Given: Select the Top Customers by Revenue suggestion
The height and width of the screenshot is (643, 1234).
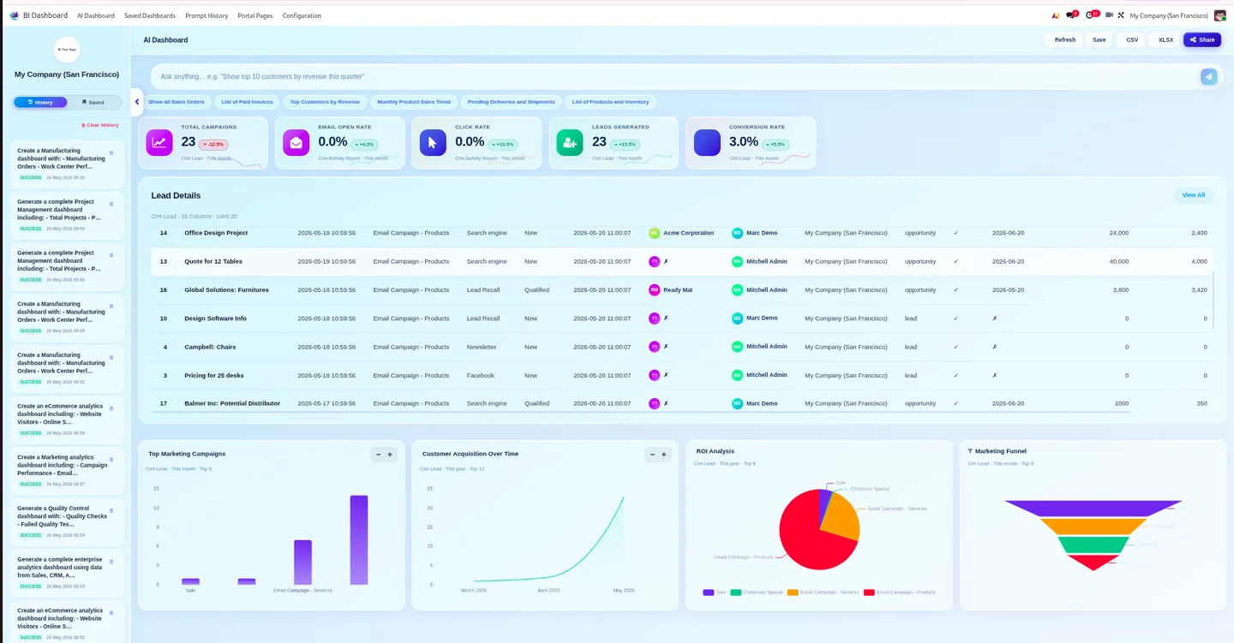Looking at the screenshot, I should coord(325,102).
